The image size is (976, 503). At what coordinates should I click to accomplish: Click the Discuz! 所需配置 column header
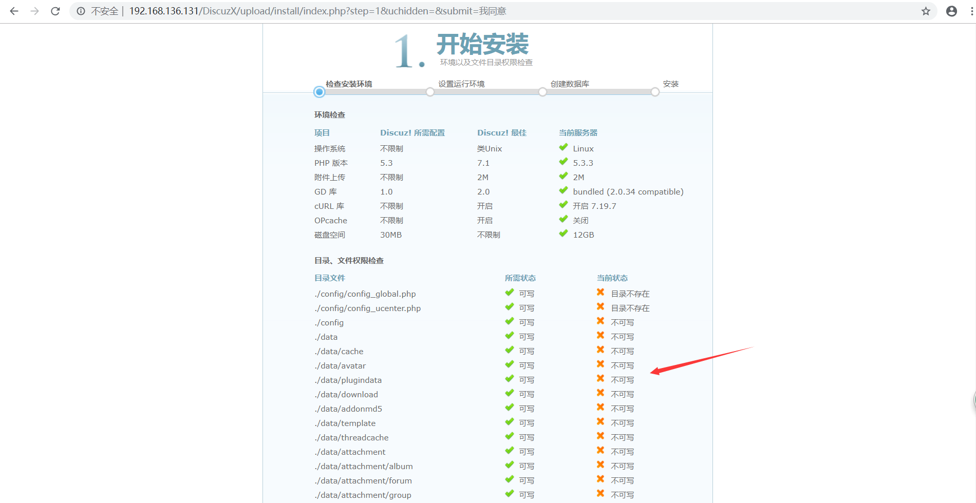pos(412,133)
